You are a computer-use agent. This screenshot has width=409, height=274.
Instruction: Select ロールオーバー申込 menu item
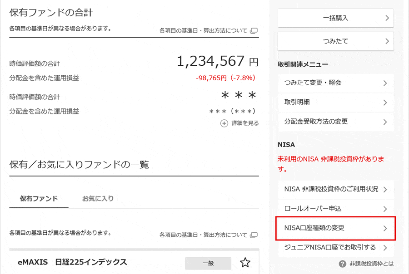pyautogui.click(x=335, y=209)
